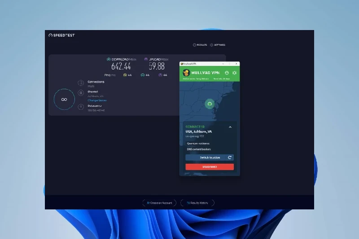The width and height of the screenshot is (359, 239).
Task: Click Mullvad VPN title bar icon
Action: (x=182, y=64)
